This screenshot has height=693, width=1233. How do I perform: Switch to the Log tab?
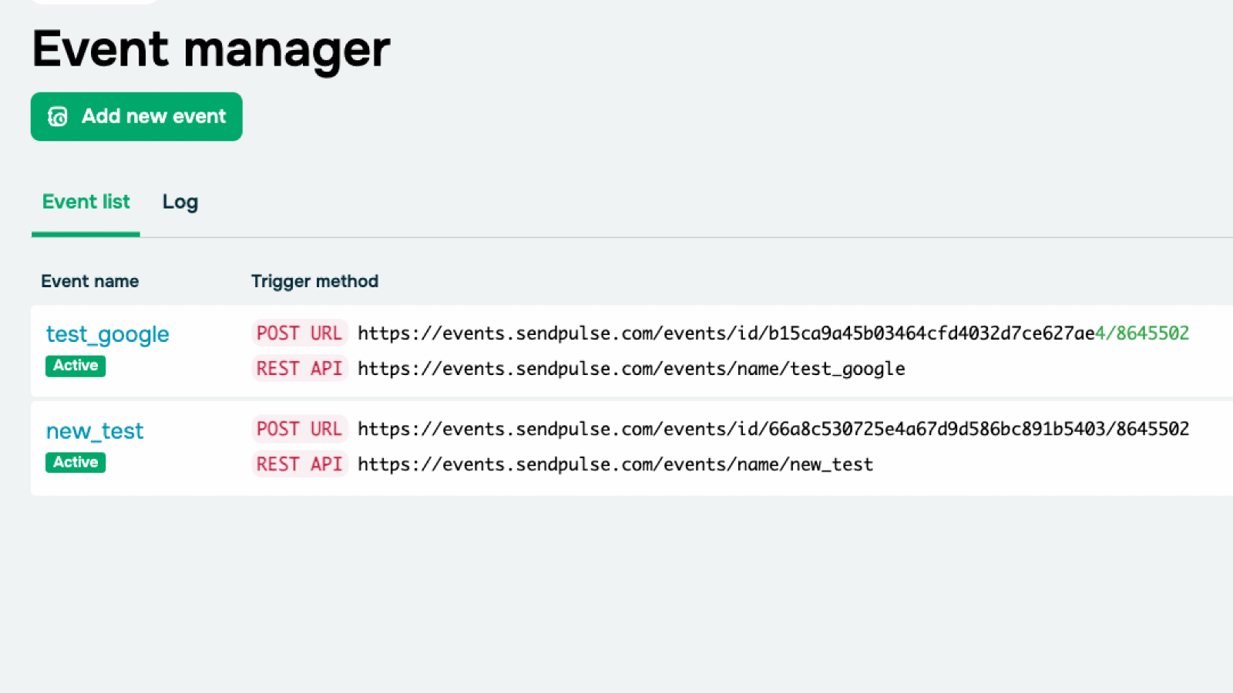point(180,202)
